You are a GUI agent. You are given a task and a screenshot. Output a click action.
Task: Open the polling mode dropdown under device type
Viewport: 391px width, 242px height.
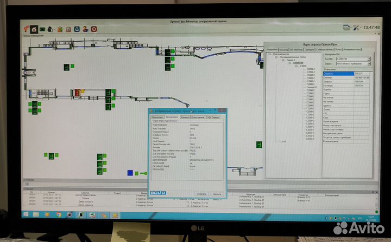click(x=368, y=64)
